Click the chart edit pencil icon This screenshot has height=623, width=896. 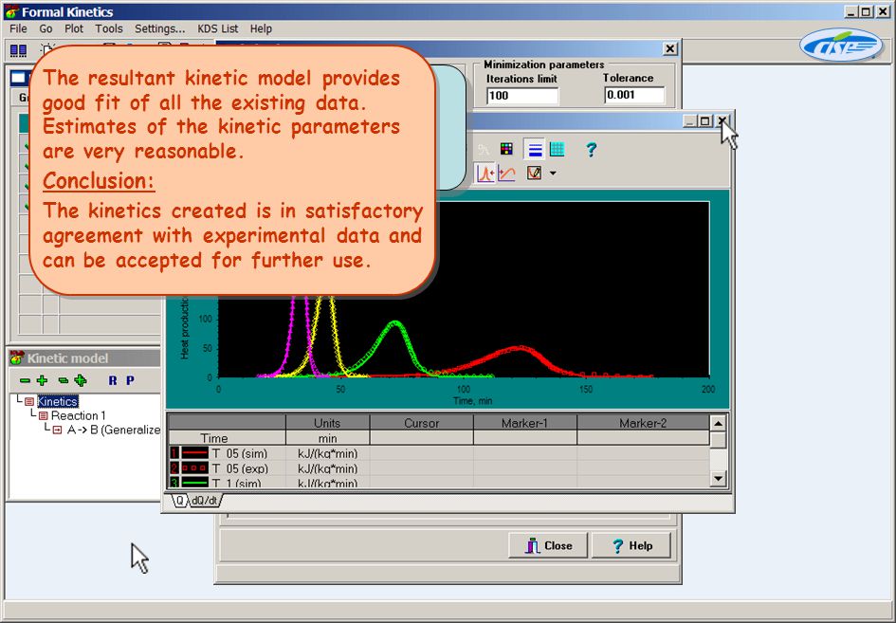(534, 173)
